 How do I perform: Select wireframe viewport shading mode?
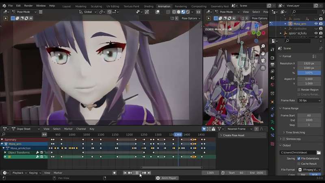tap(174, 12)
